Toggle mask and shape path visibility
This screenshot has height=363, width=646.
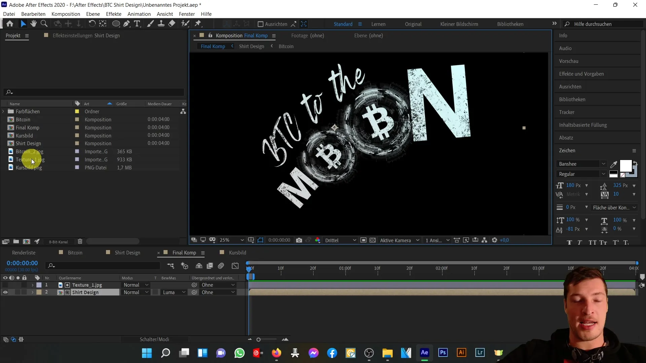click(x=261, y=240)
